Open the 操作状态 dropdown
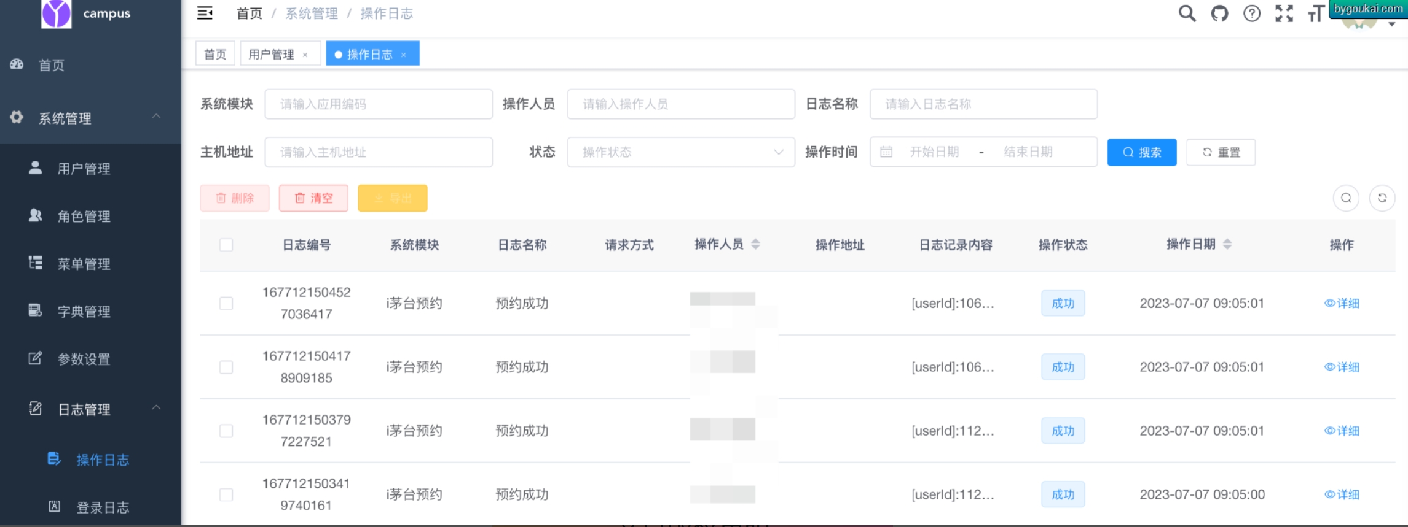The image size is (1408, 527). 681,152
